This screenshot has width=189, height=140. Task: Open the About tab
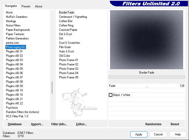[39, 6]
